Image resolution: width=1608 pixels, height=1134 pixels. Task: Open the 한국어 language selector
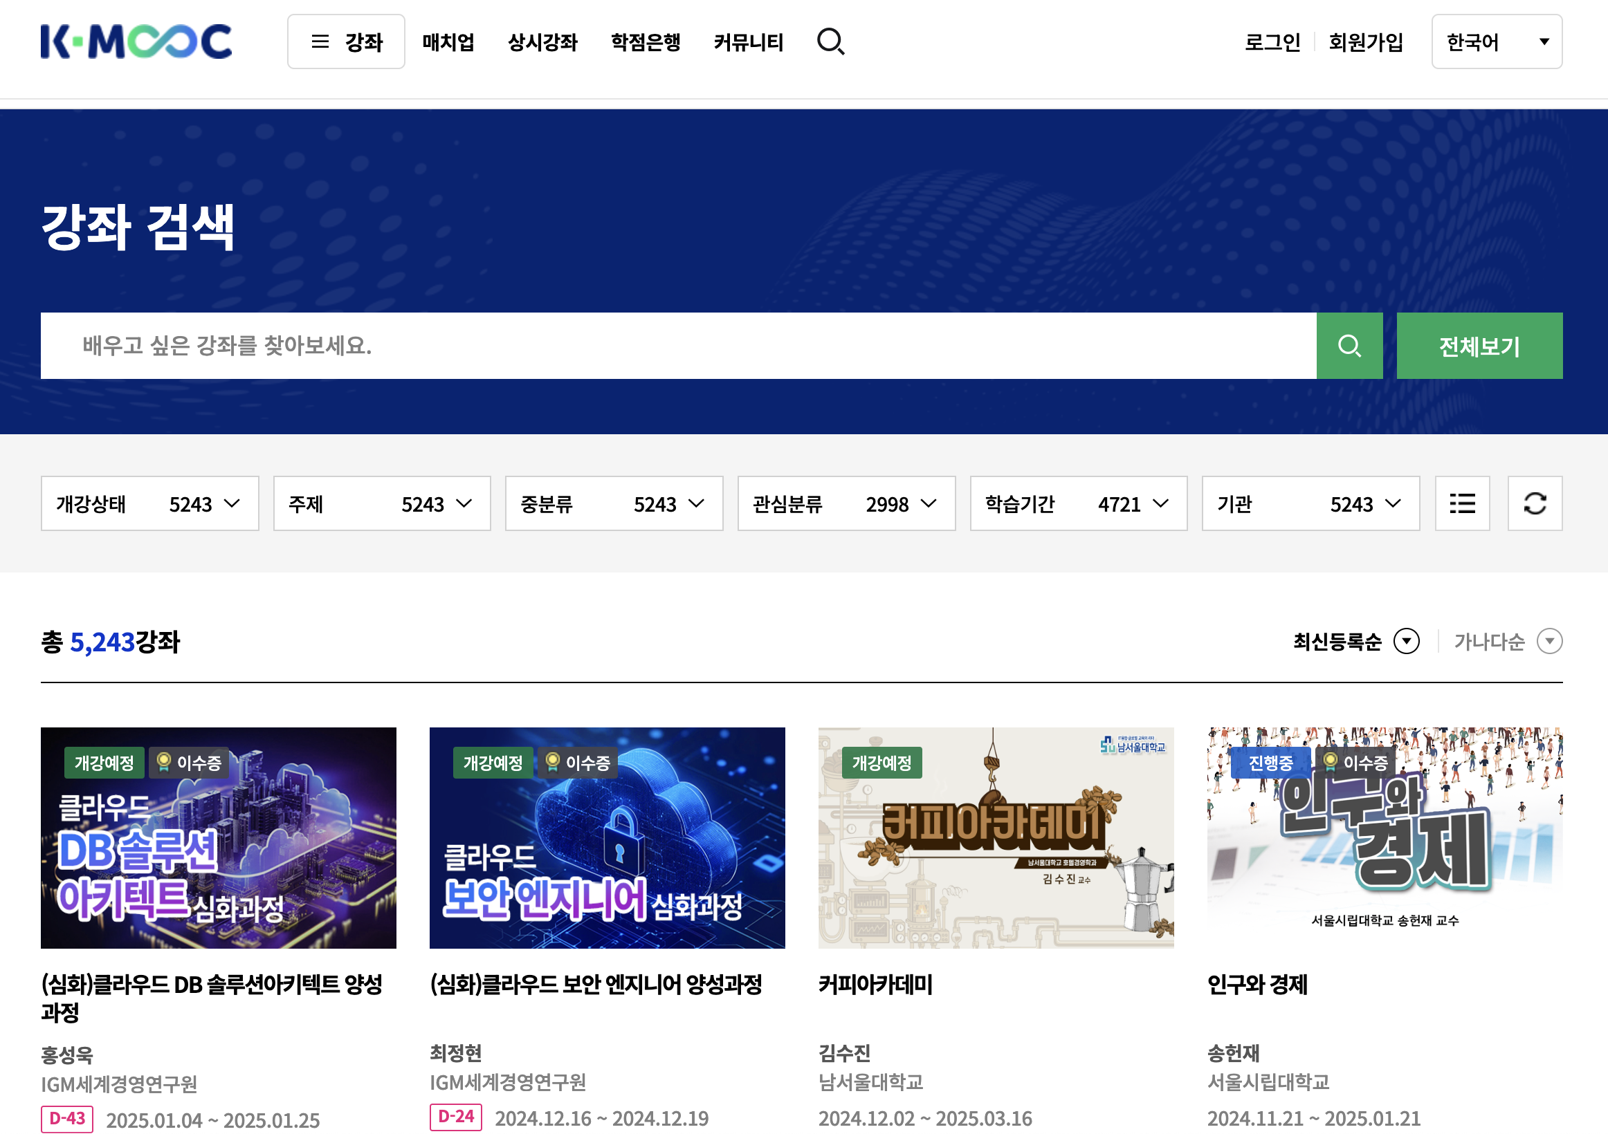[1496, 42]
